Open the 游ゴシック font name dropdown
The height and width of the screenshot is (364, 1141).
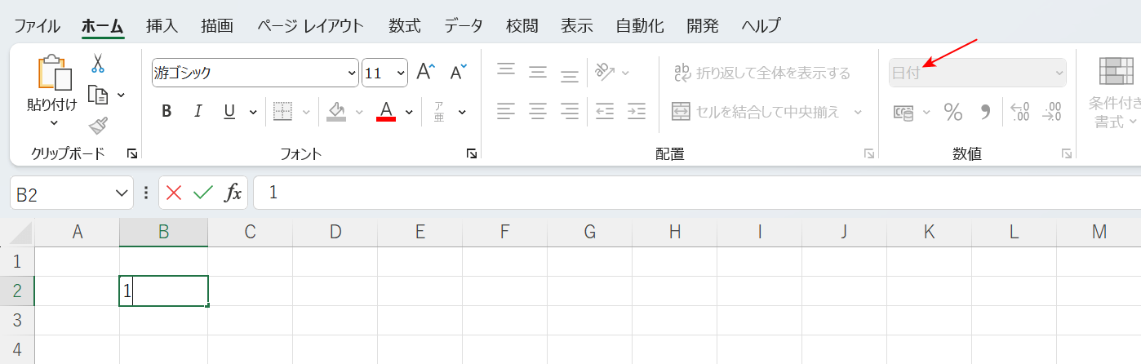pos(352,73)
